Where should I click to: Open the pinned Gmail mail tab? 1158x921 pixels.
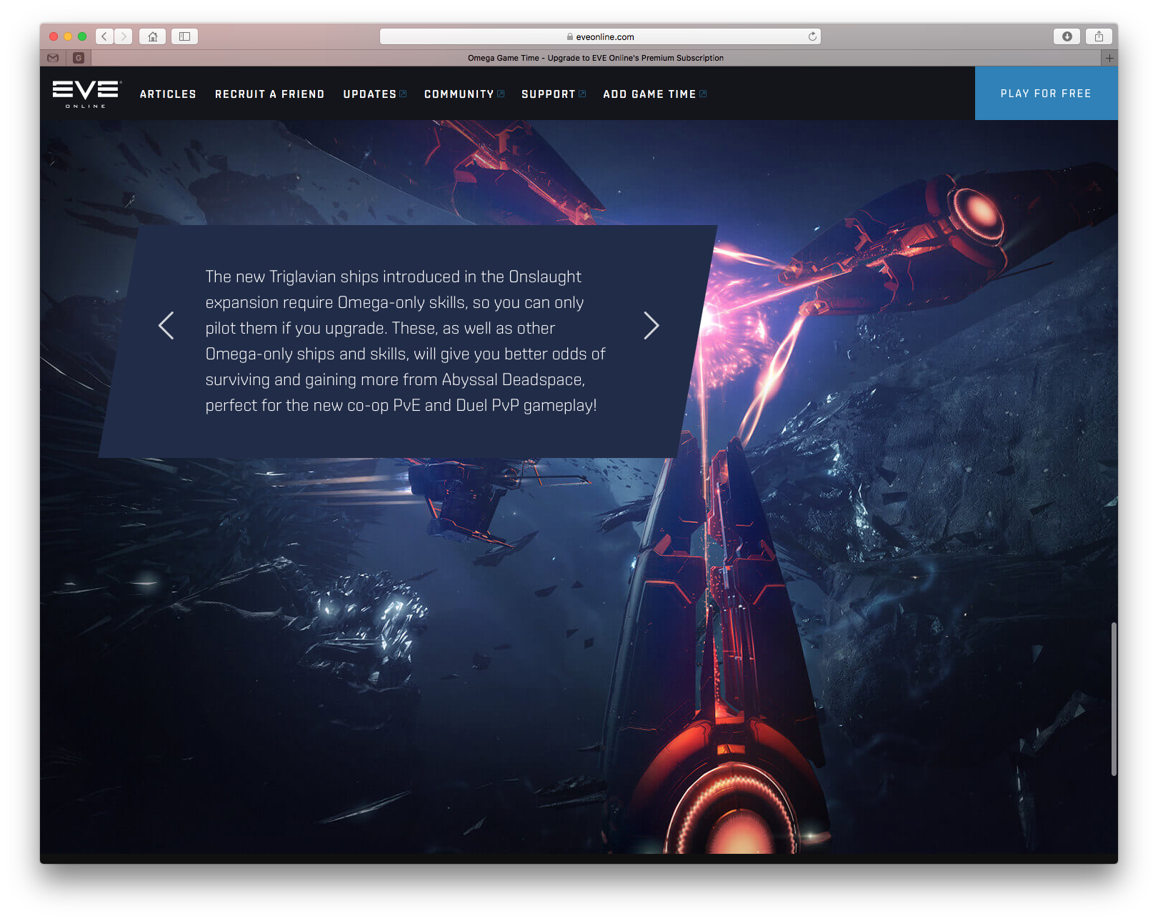coord(53,58)
